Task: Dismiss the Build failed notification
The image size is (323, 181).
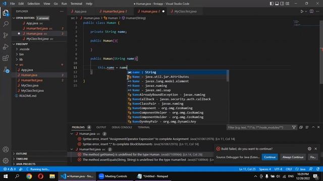Action: pyautogui.click(x=315, y=149)
